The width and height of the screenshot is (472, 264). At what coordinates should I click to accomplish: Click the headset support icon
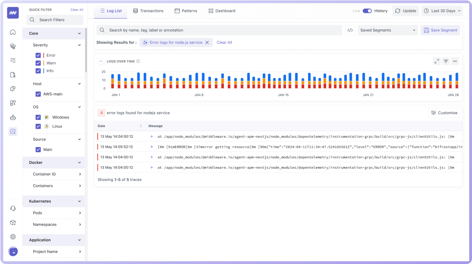[x=13, y=208]
